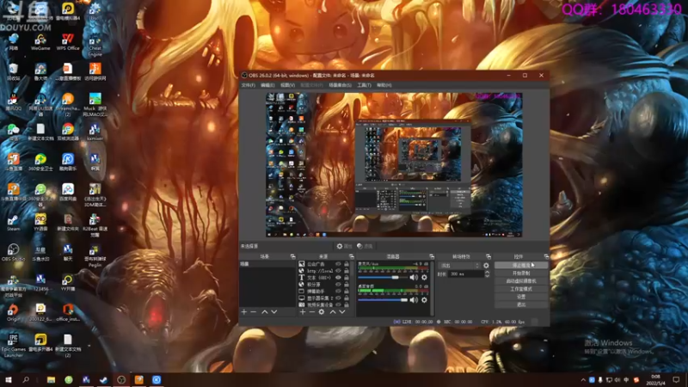Open scene transition properties gear
The height and width of the screenshot is (387, 688).
486,266
